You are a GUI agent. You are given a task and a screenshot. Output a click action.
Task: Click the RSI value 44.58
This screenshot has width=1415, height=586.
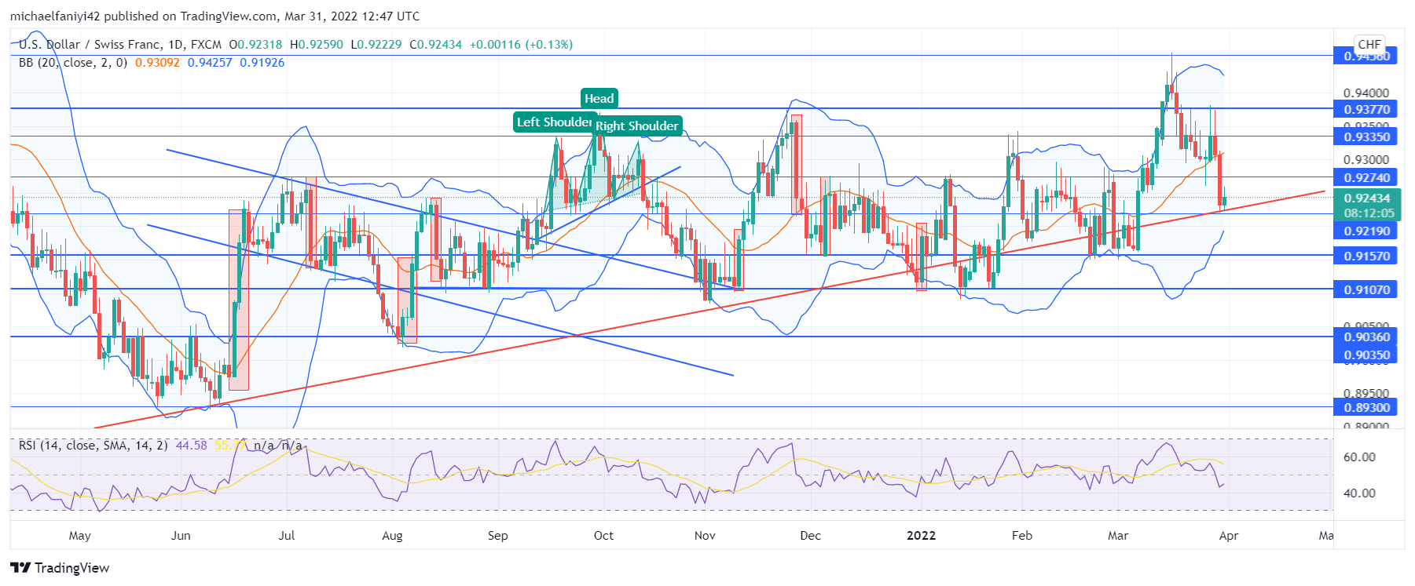(192, 446)
